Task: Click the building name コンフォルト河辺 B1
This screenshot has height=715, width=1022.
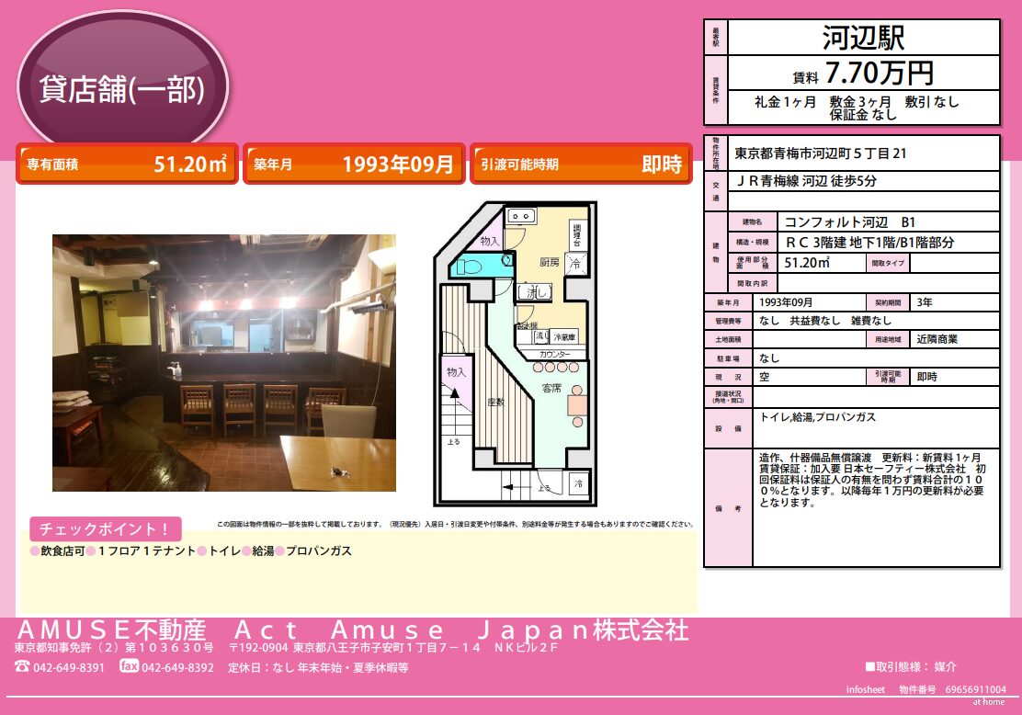Action: (x=848, y=222)
